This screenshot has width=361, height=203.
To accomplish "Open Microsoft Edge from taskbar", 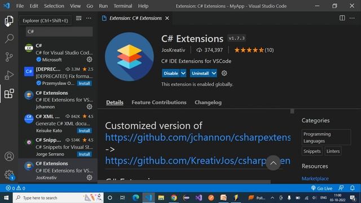I will point(136,197).
